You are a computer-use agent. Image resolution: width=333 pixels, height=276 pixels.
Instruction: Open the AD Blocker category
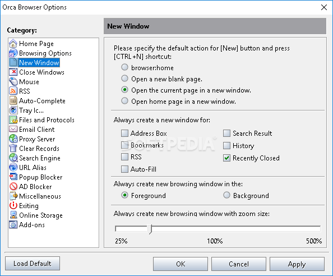point(35,187)
